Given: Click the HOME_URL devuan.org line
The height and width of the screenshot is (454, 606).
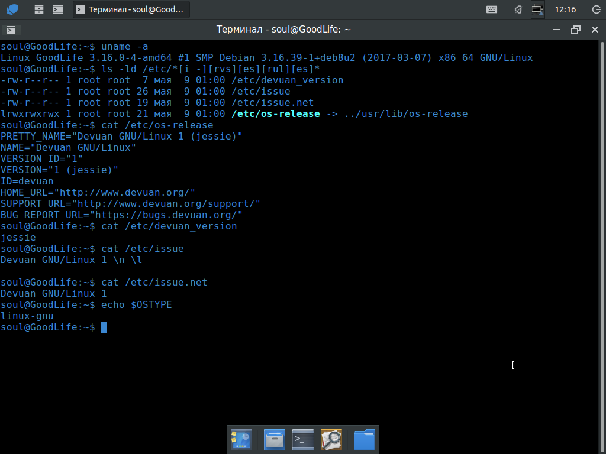Looking at the screenshot, I should tap(98, 192).
